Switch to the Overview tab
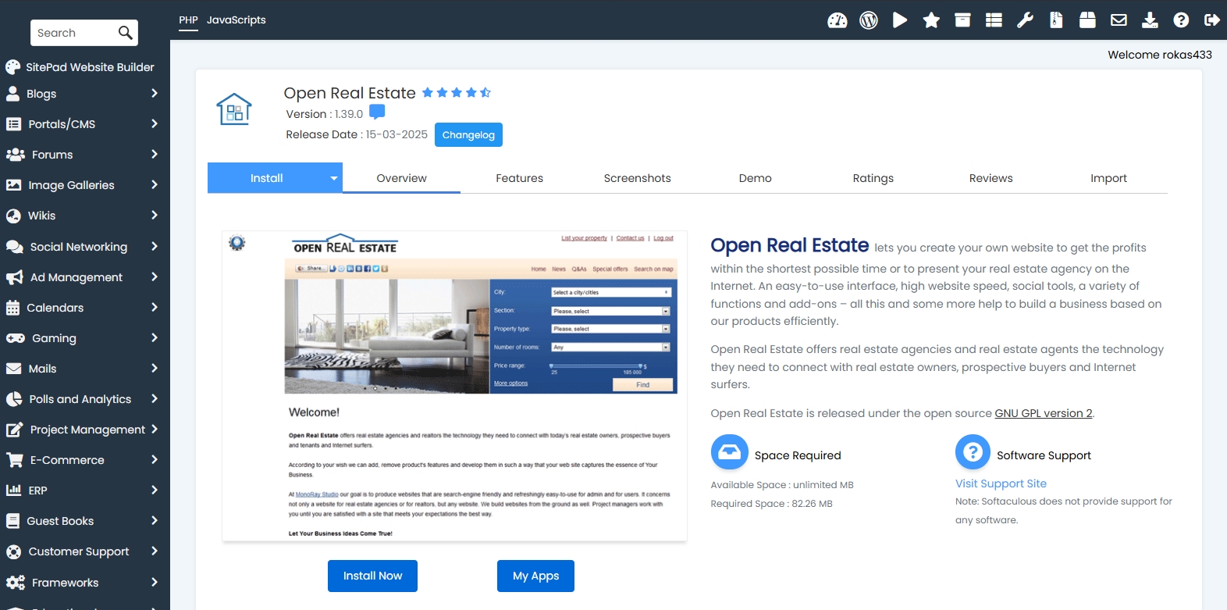This screenshot has width=1227, height=610. [401, 178]
